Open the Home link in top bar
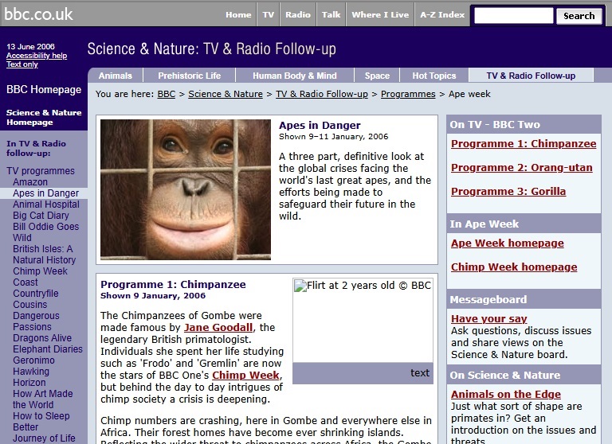Image resolution: width=612 pixels, height=444 pixels. [x=238, y=15]
